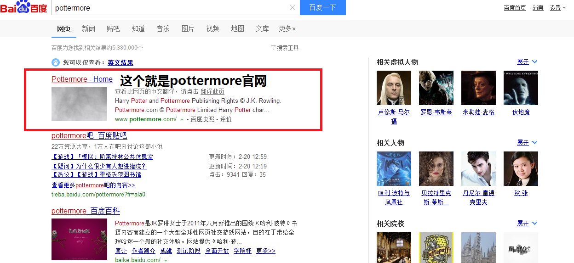
Task: Click the 丹尼尔·雷德克里夫 portrait thumbnail
Action: point(478,168)
